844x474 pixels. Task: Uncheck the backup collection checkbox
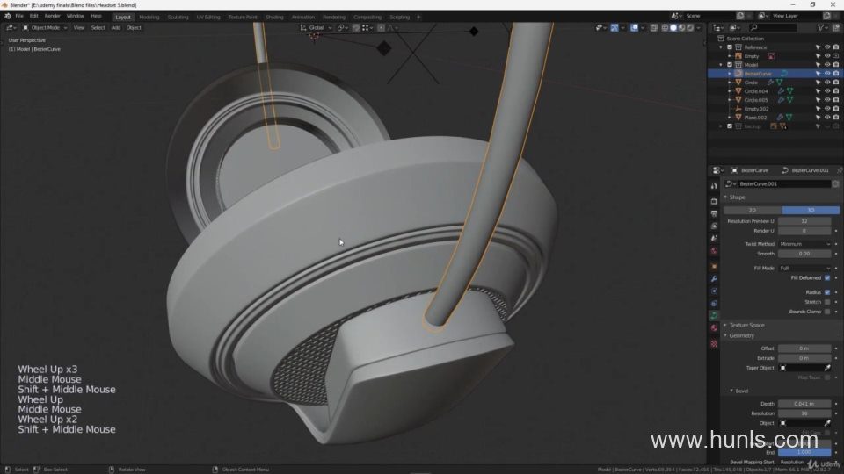pos(730,126)
